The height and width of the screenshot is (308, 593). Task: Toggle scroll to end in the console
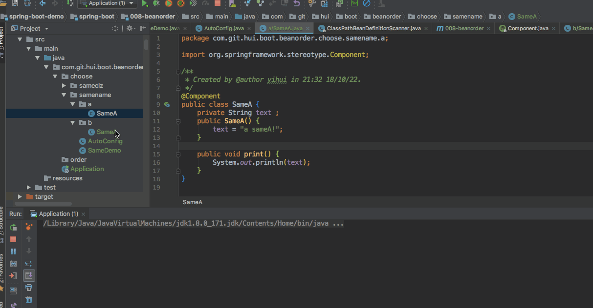[x=29, y=276]
